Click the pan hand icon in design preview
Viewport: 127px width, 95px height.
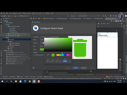click(120, 60)
